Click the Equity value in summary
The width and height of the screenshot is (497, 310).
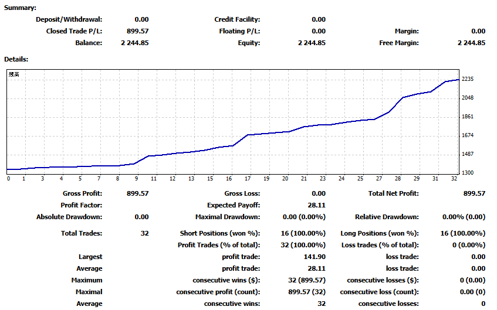(312, 43)
